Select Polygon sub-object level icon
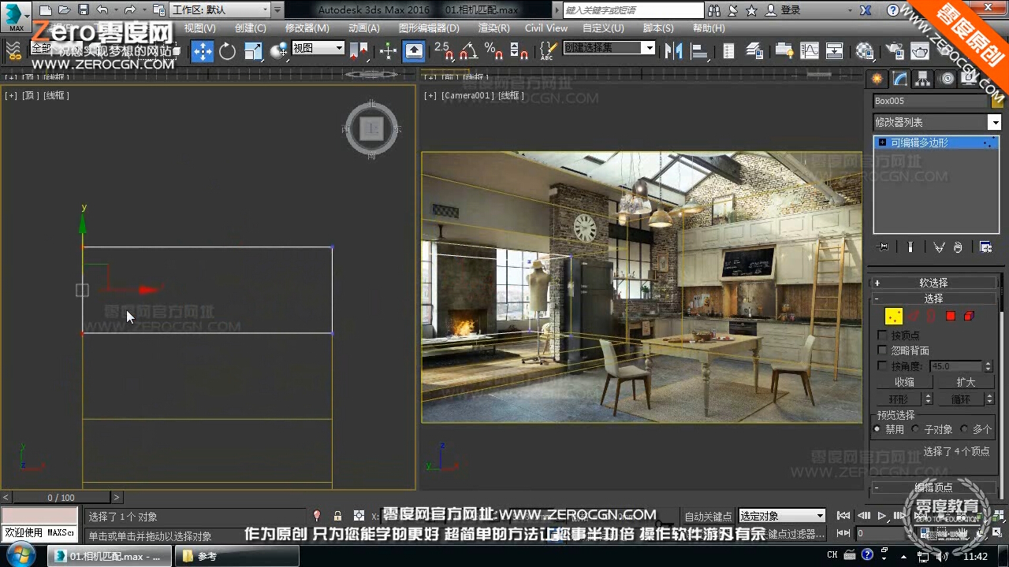 coord(951,316)
